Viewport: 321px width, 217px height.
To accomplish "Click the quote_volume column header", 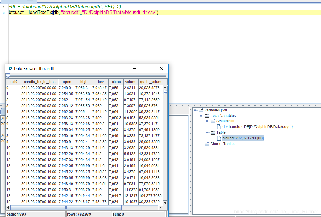I will (151, 82).
